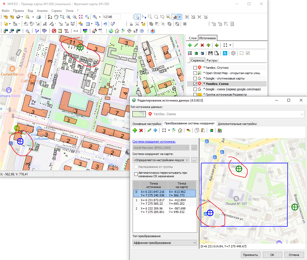Switch to the Растры tab

[x=212, y=60]
